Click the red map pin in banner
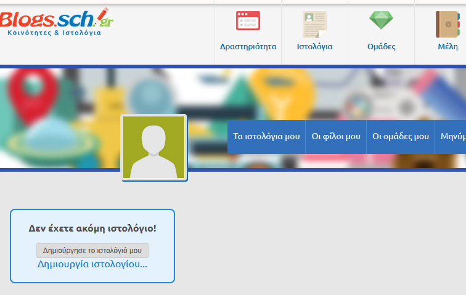 tap(34, 88)
